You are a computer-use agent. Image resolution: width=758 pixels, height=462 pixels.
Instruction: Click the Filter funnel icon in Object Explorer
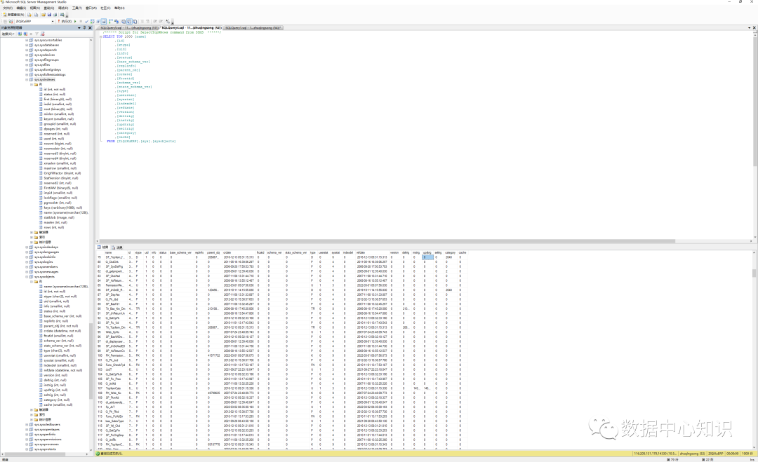[36, 34]
